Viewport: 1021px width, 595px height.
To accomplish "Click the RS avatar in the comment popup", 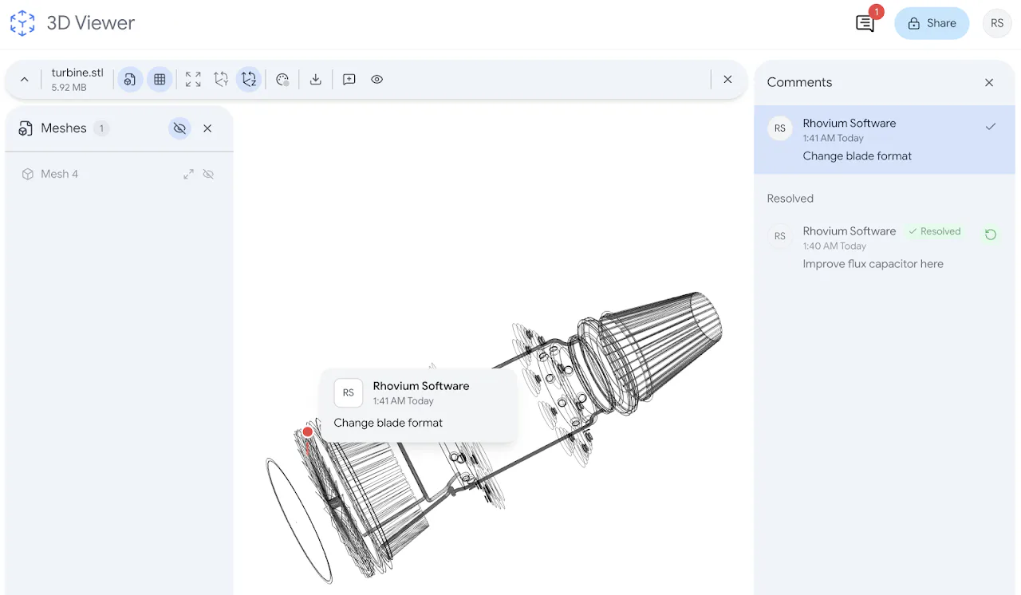I will (349, 393).
